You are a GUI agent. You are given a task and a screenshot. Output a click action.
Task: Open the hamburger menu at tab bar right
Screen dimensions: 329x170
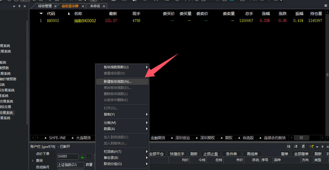pyautogui.click(x=326, y=6)
